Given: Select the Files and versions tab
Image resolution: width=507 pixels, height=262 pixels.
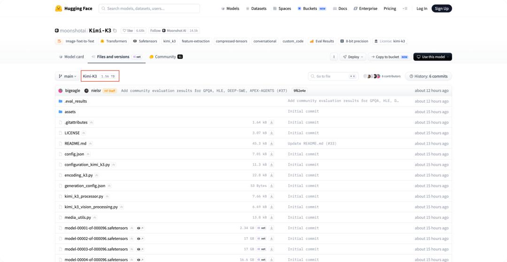Looking at the screenshot, I should pos(116,57).
